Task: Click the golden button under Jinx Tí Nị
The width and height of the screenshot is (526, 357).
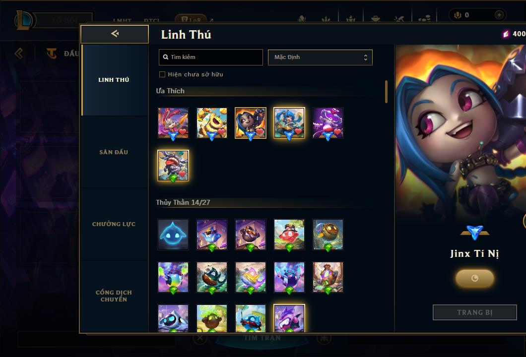Action: (x=475, y=278)
